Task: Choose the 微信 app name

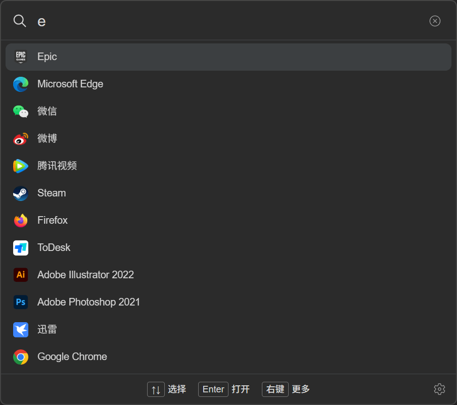Action: click(47, 111)
